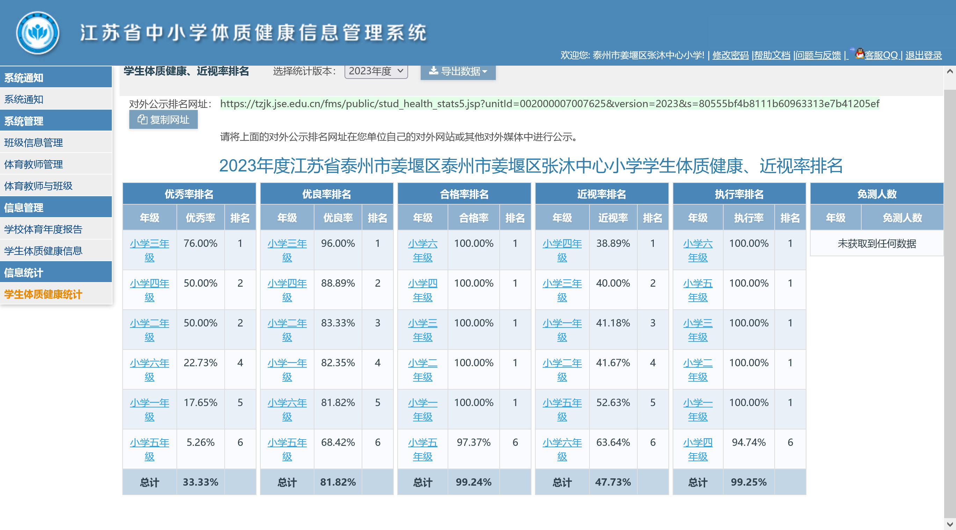956x530 pixels.
Task: Click 小学一年级 link in 近视率排名 table
Action: tap(562, 330)
